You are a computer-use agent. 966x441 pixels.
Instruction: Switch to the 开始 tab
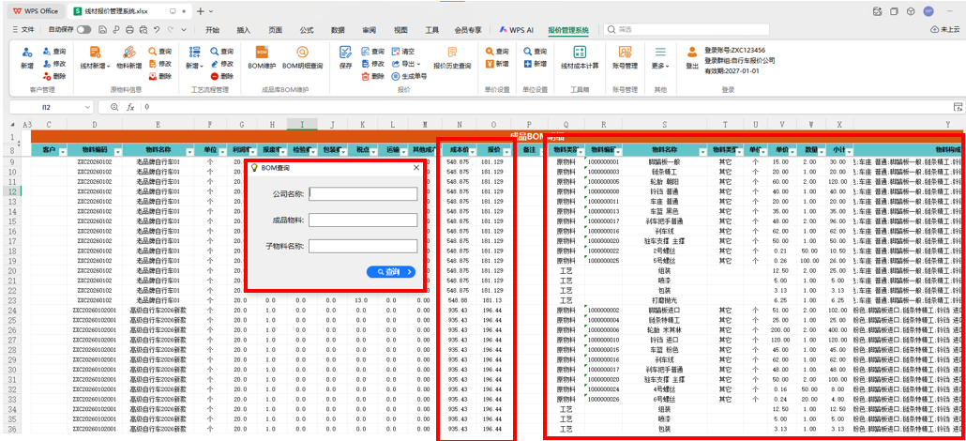point(213,30)
